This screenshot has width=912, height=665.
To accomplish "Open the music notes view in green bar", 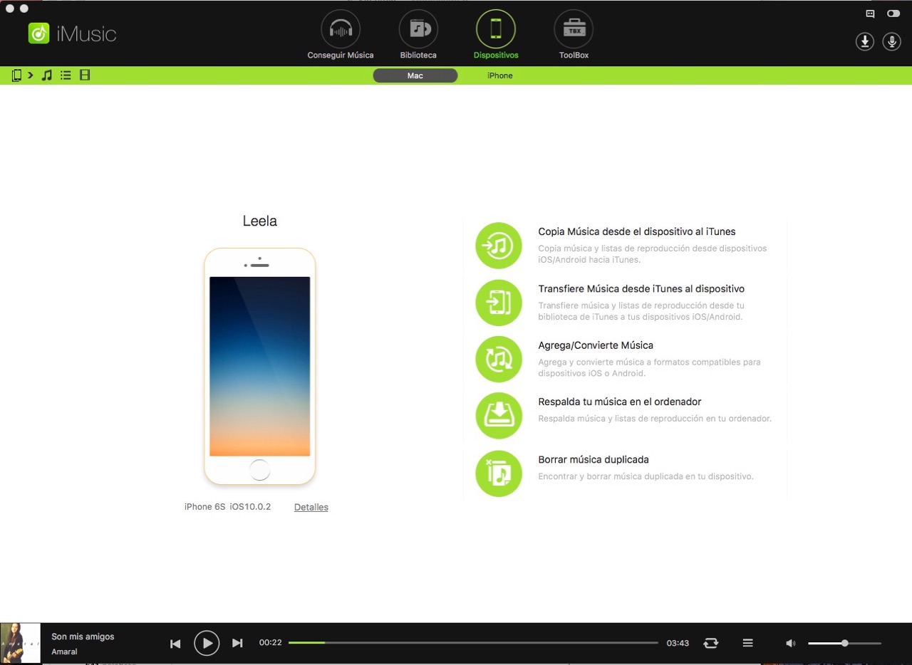I will click(x=47, y=75).
